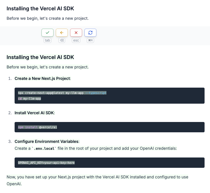This screenshot has height=193, width=210.
Task: Click the npm install @vercel/ai command
Action: [37, 127]
